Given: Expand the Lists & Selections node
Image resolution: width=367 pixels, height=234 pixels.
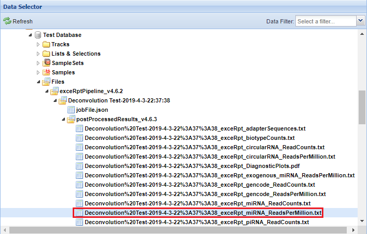Looking at the screenshot, I should (x=38, y=54).
